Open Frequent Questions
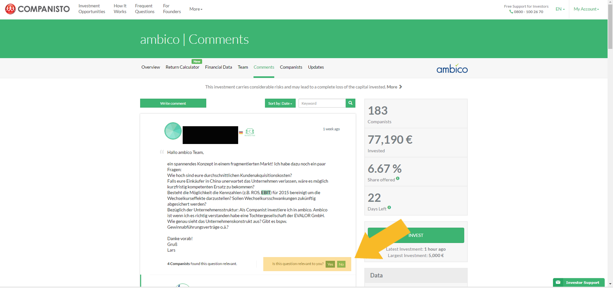The height and width of the screenshot is (288, 613). (x=145, y=9)
